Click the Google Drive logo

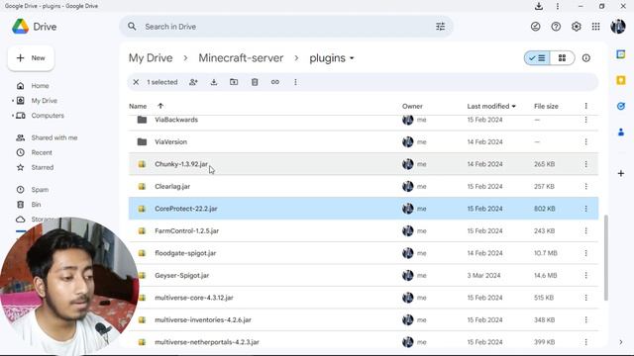[x=20, y=27]
